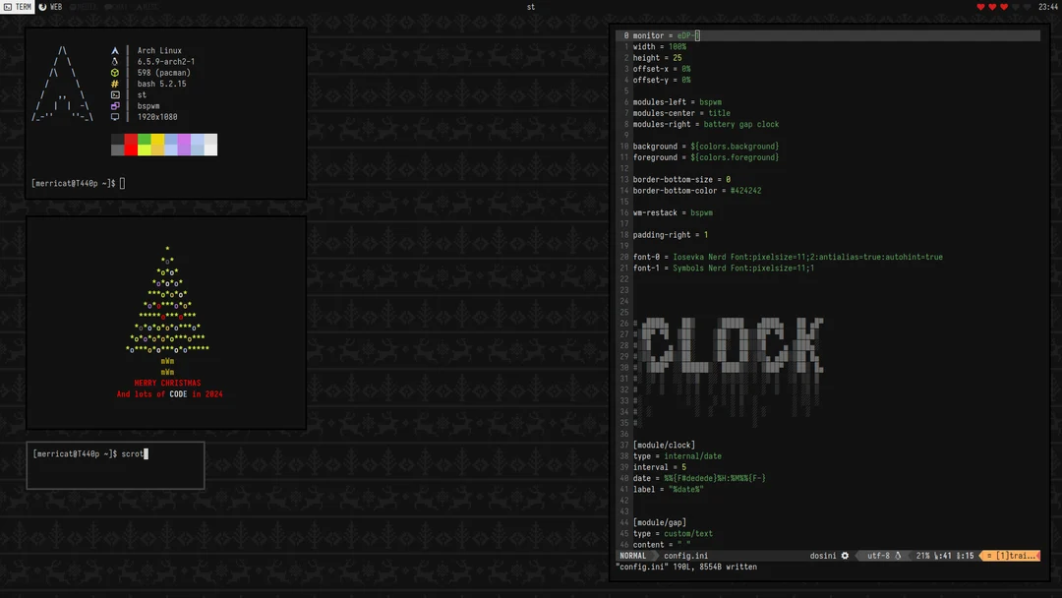The height and width of the screenshot is (598, 1062).
Task: Click the gear icon next to dosini filetype
Action: tap(845, 556)
